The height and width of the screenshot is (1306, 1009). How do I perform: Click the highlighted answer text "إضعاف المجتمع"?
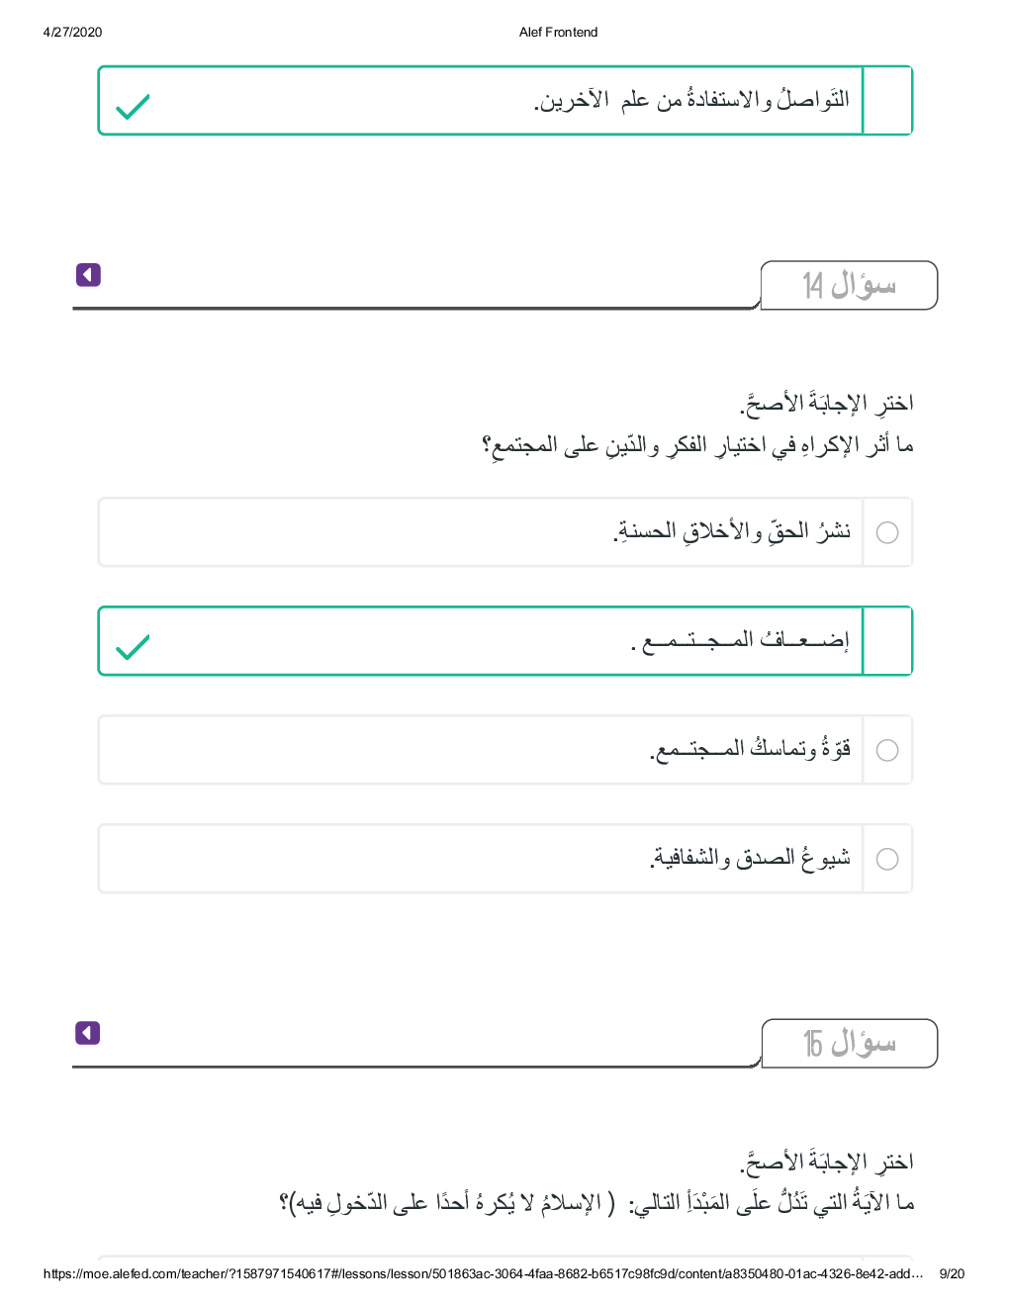(x=740, y=642)
